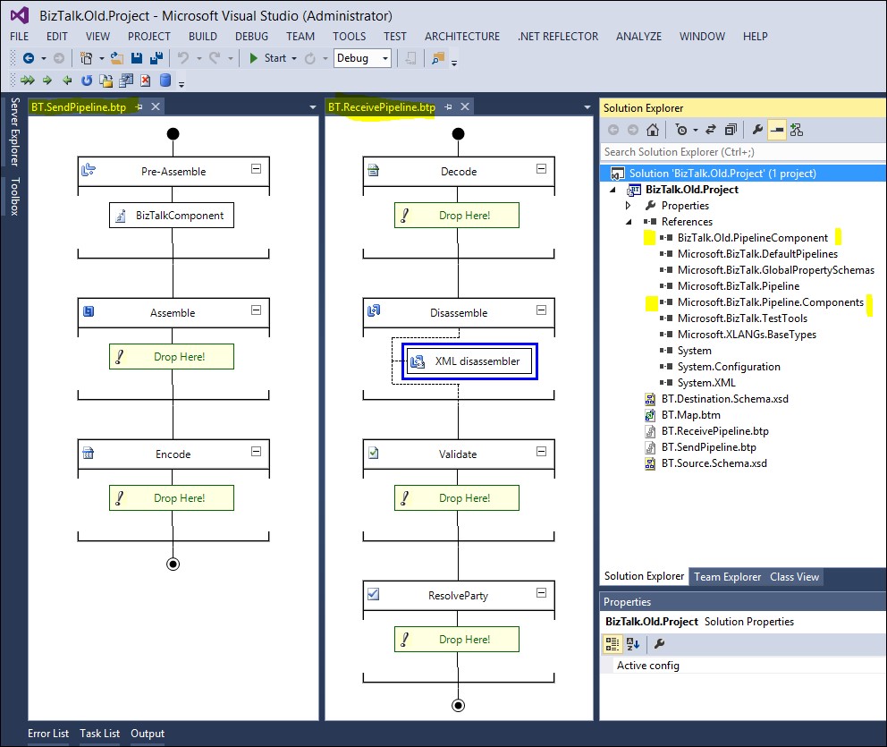Click the Solution Explorer Properties wrench icon

[x=757, y=130]
